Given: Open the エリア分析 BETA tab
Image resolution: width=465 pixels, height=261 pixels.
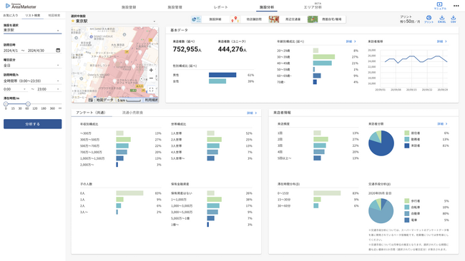Looking at the screenshot, I should point(313,6).
